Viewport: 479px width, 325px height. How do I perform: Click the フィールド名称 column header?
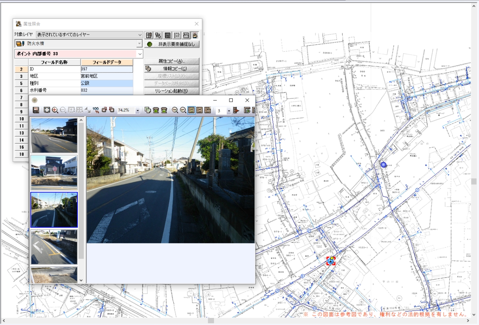pyautogui.click(x=54, y=62)
